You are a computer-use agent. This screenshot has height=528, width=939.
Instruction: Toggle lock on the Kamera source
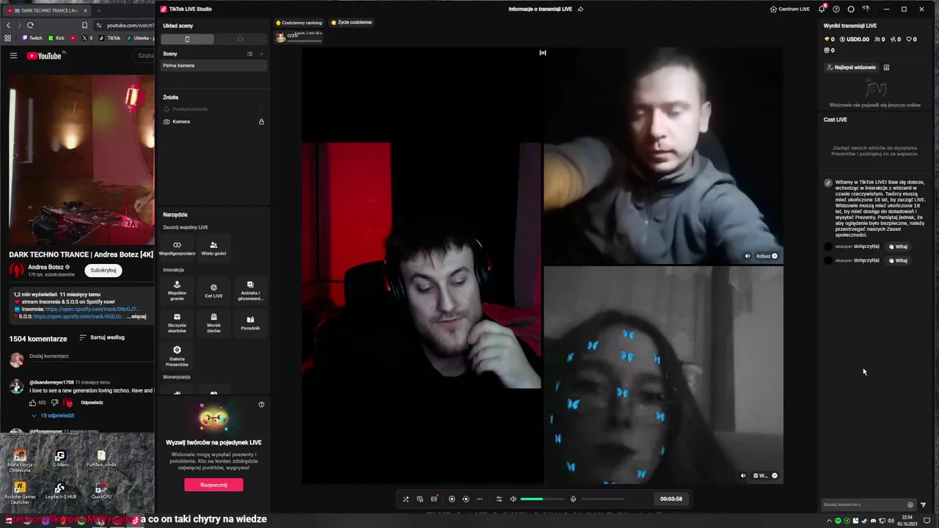(261, 121)
